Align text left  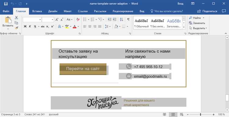point(85,27)
